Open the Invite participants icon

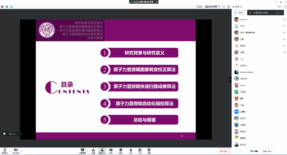(x=93, y=150)
